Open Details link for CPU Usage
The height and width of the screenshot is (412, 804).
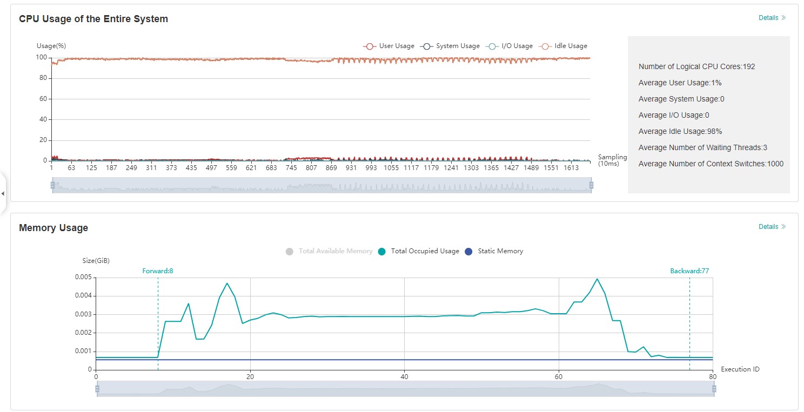(x=772, y=18)
